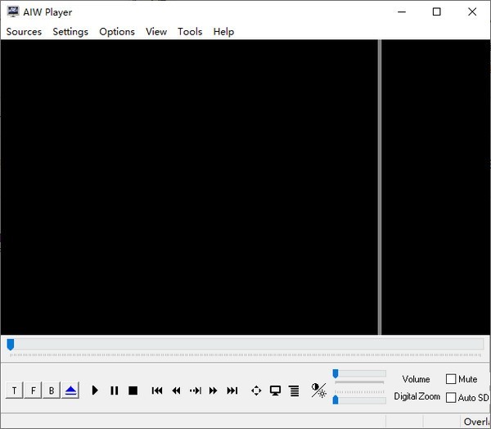Pause playback with the Pause button
Screen dimensions: 491x429
pyautogui.click(x=115, y=391)
